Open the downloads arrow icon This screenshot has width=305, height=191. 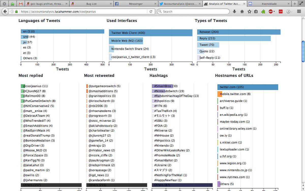point(235,11)
